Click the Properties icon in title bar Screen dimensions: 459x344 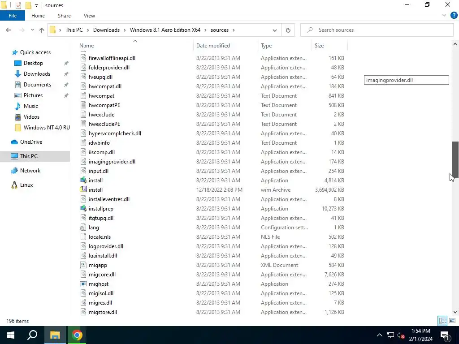point(18,5)
